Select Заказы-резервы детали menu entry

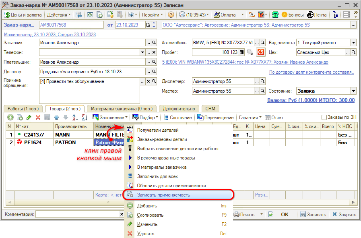click(178, 139)
